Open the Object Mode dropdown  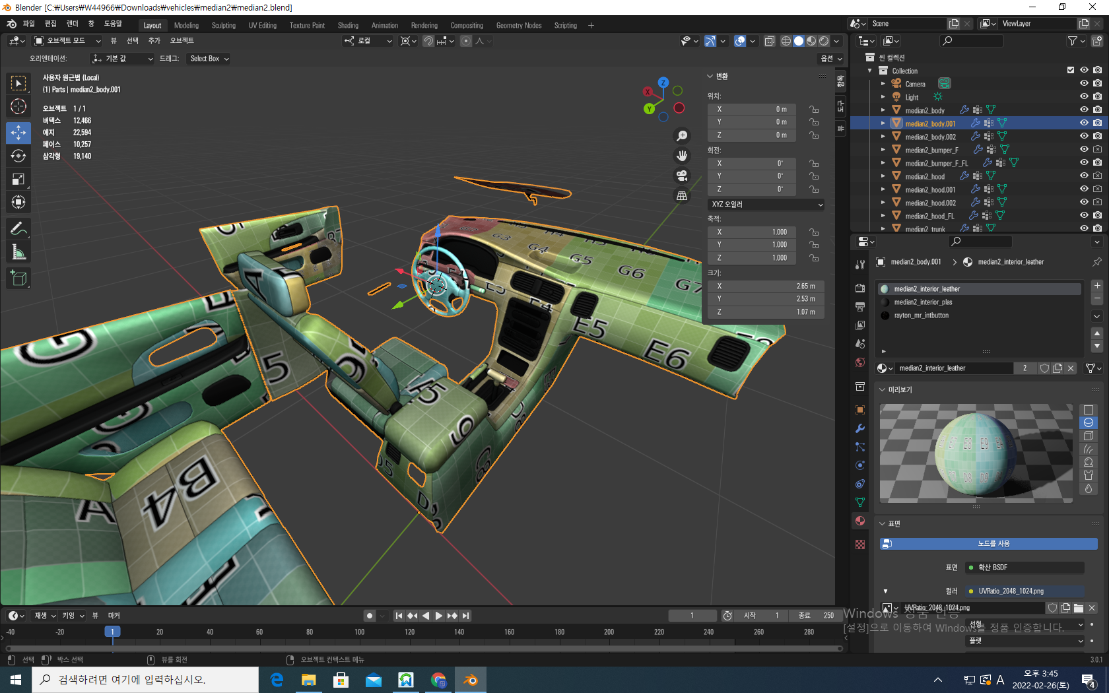(x=67, y=41)
